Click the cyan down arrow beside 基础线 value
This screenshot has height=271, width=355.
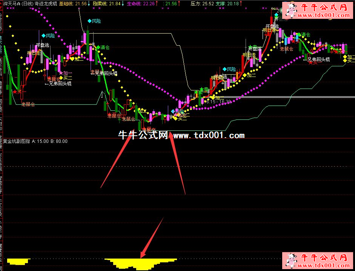click(89, 3)
